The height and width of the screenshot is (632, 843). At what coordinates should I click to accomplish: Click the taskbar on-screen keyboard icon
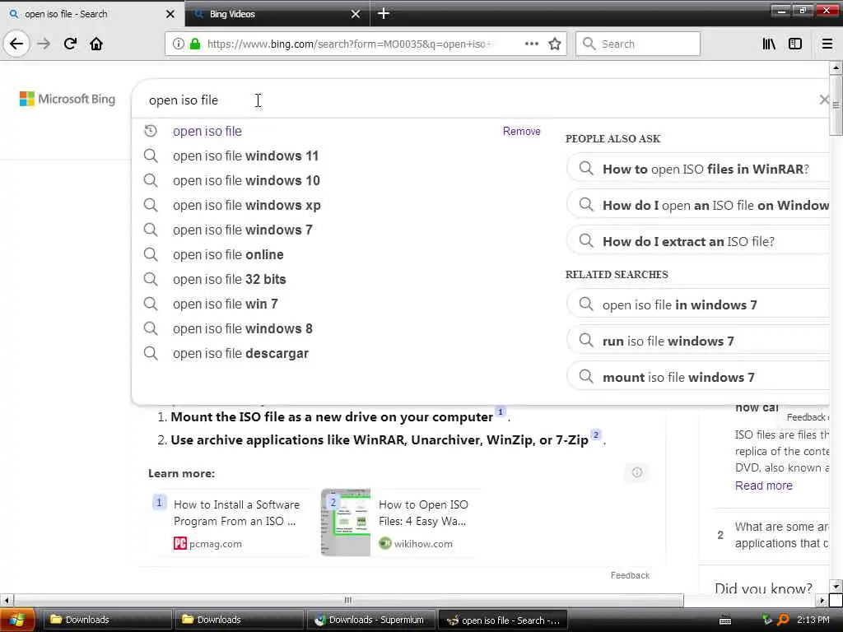point(725,620)
